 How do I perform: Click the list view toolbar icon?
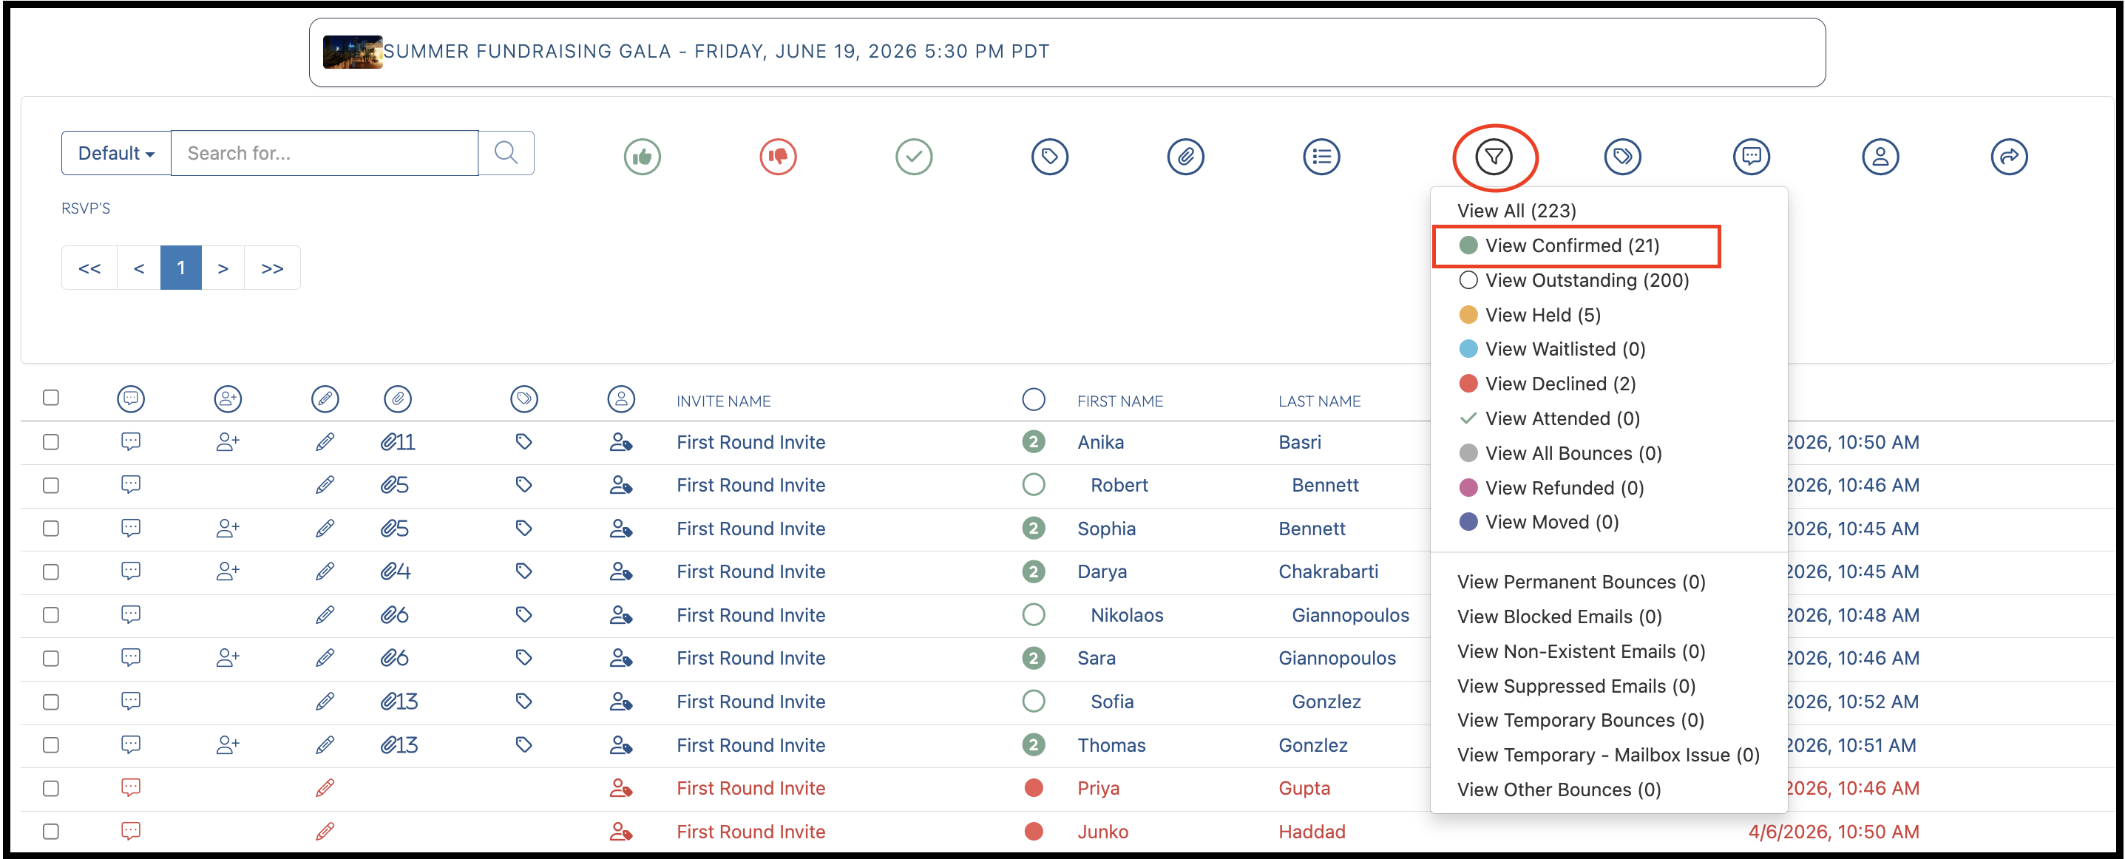pyautogui.click(x=1321, y=156)
